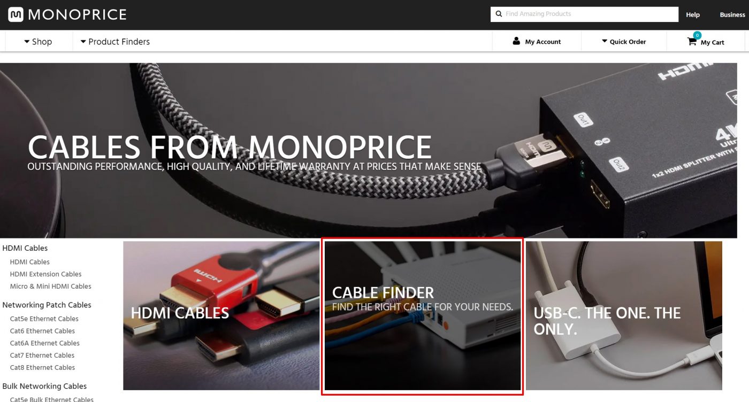The image size is (749, 402).
Task: Click the search magnifier icon
Action: click(499, 14)
